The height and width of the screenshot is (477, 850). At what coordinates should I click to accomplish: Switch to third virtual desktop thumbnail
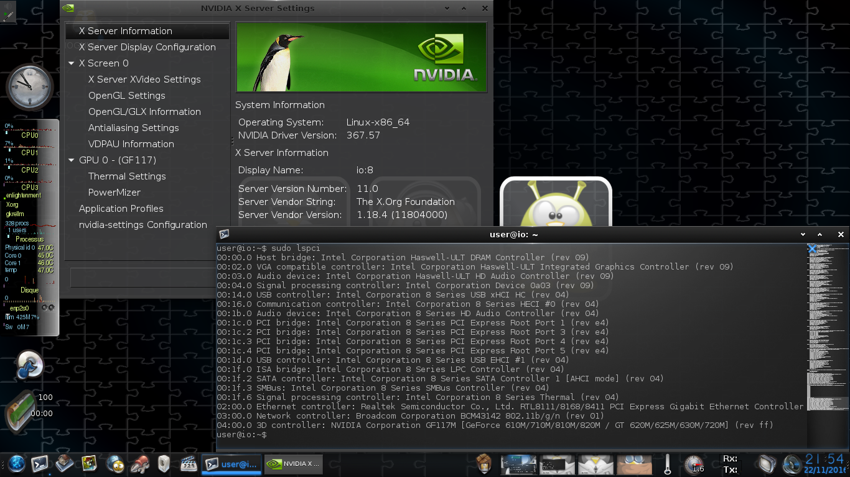(596, 464)
